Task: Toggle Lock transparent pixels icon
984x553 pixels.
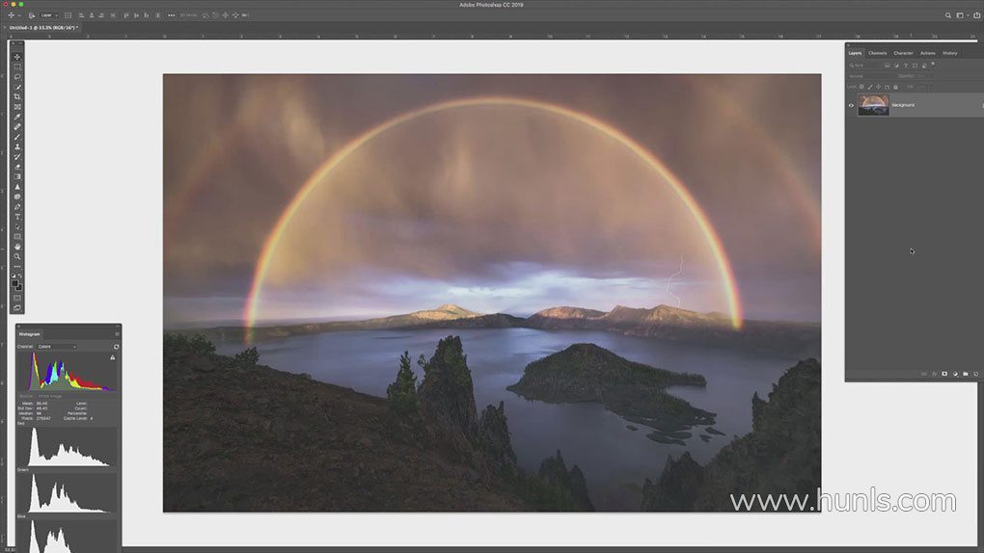Action: tap(861, 87)
